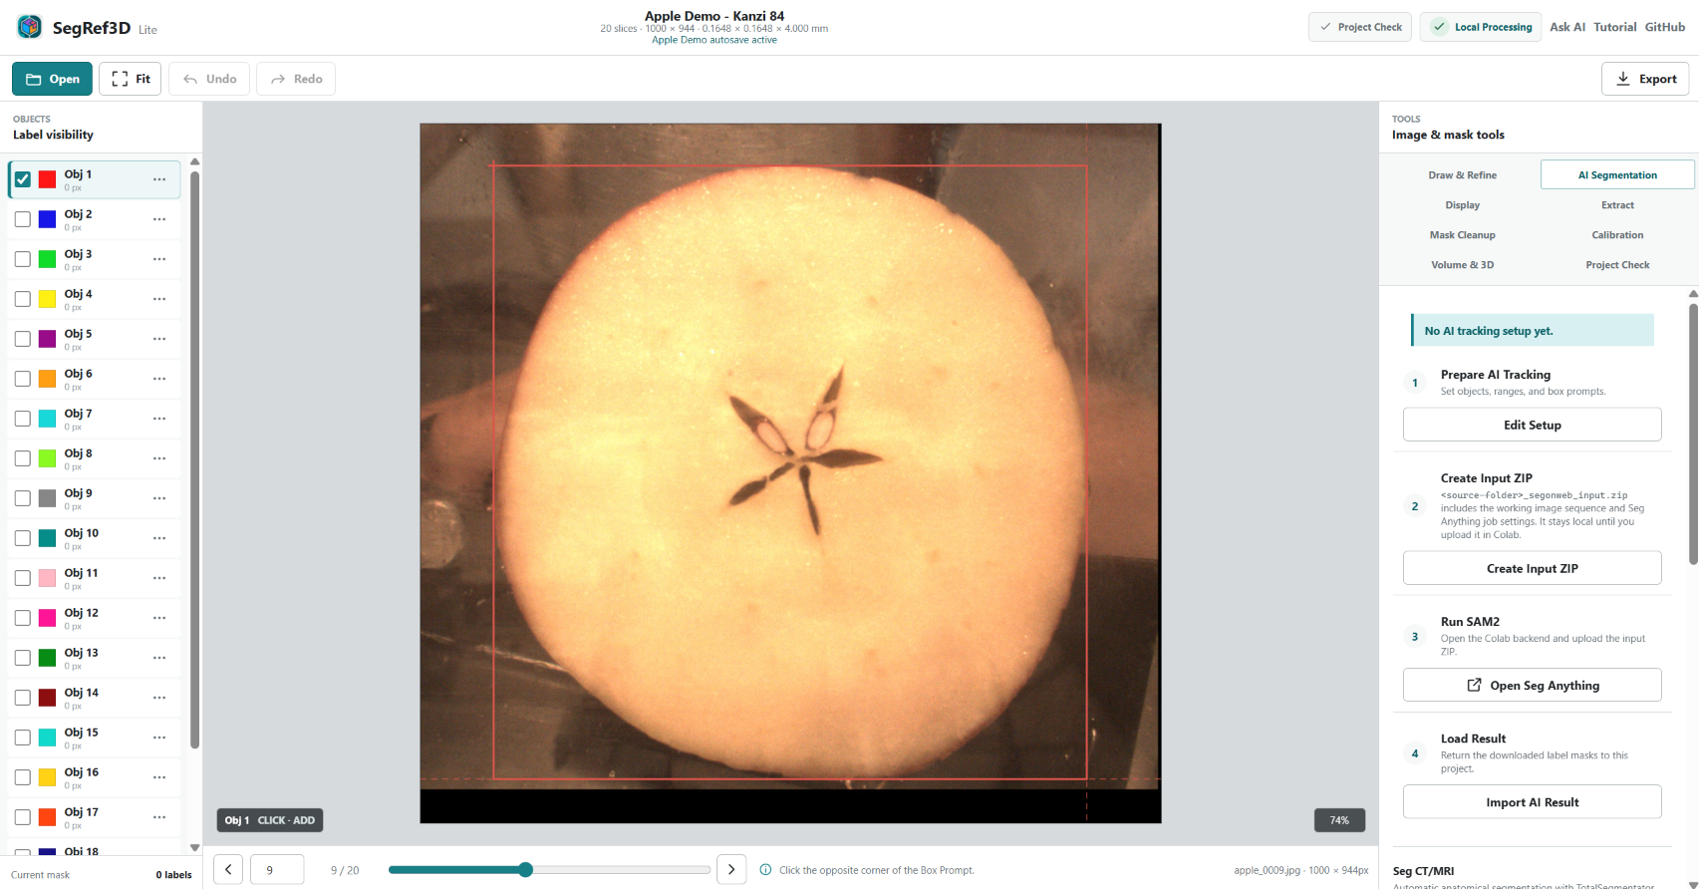Screen dimensions: 1699x889
Task: Check visibility of Obj 6
Action: [23, 379]
